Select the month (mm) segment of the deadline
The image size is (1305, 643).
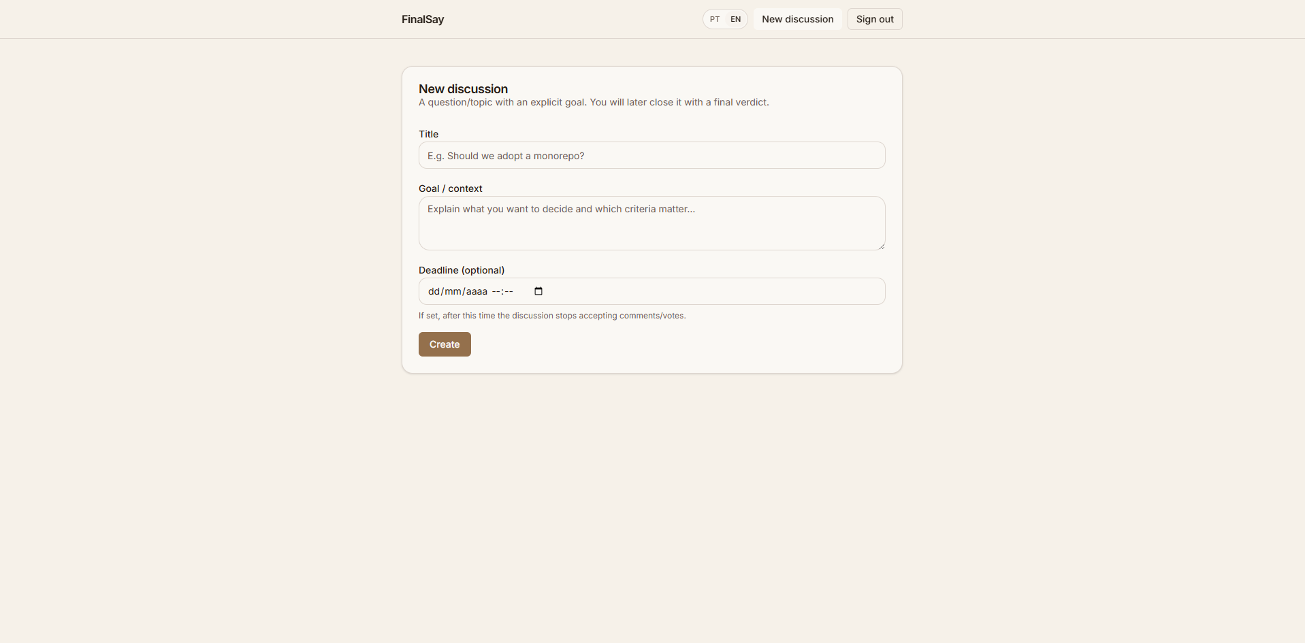coord(453,291)
